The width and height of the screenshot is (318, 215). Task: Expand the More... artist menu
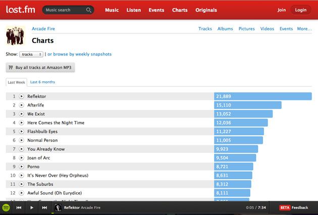304,29
